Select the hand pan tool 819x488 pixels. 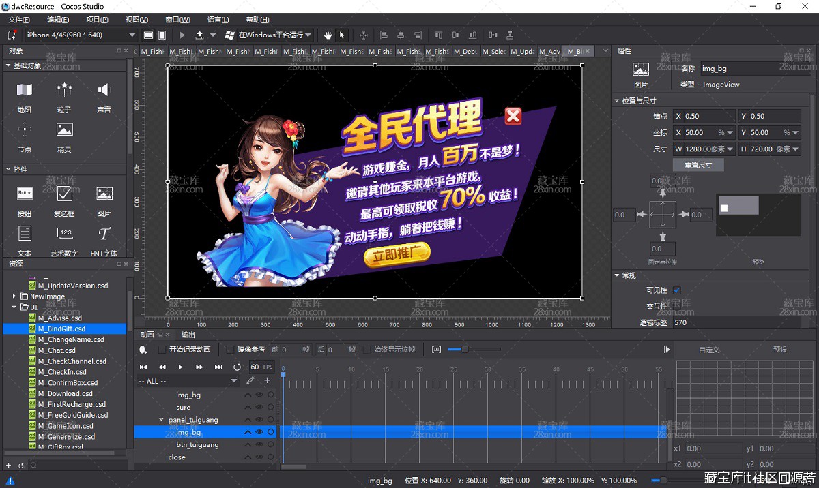328,35
